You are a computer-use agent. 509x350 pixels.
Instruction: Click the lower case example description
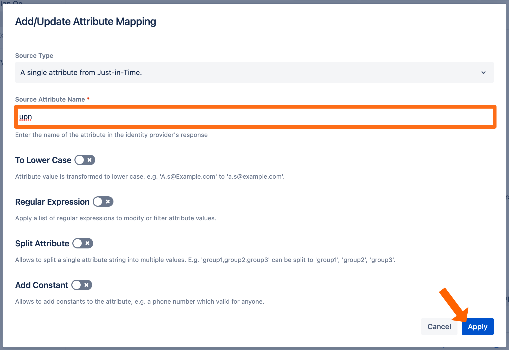(x=150, y=177)
